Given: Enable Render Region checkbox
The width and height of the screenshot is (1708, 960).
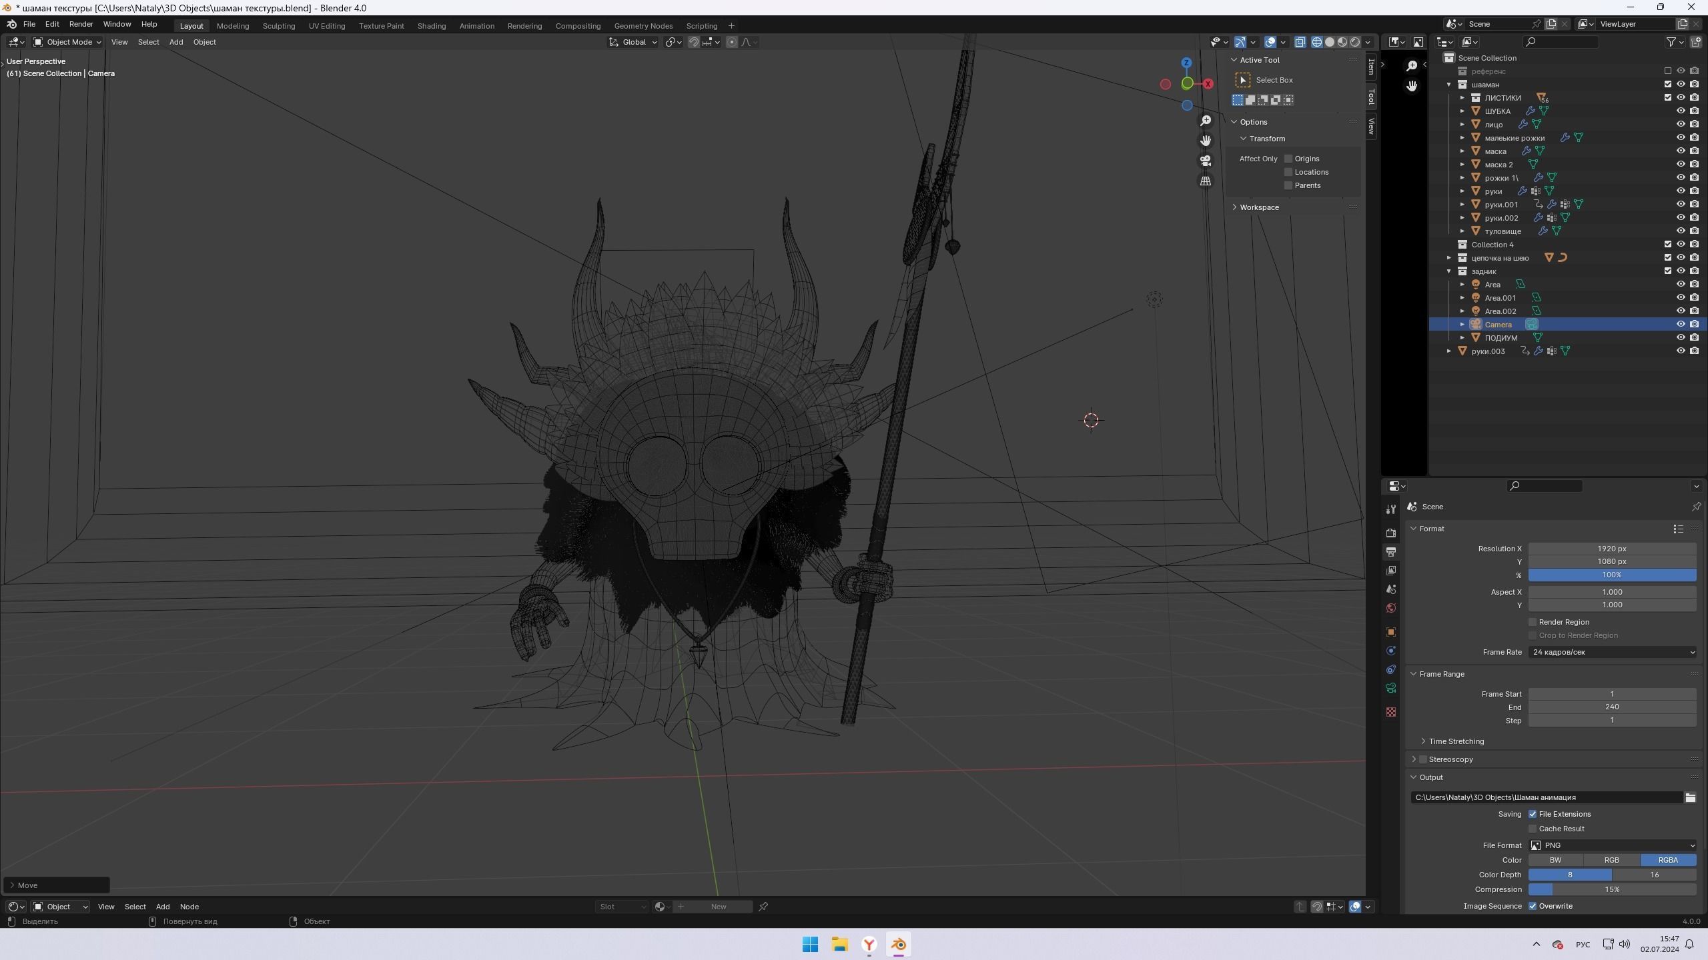Looking at the screenshot, I should (x=1533, y=622).
